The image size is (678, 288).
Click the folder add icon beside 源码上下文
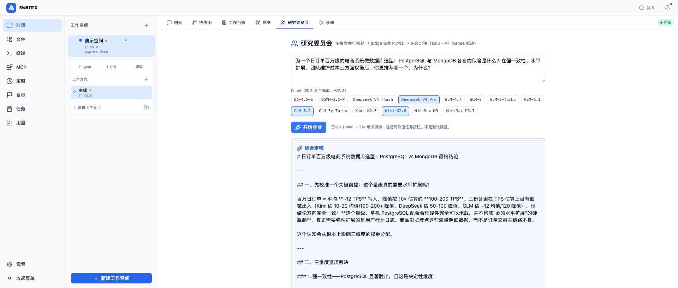pyautogui.click(x=146, y=108)
